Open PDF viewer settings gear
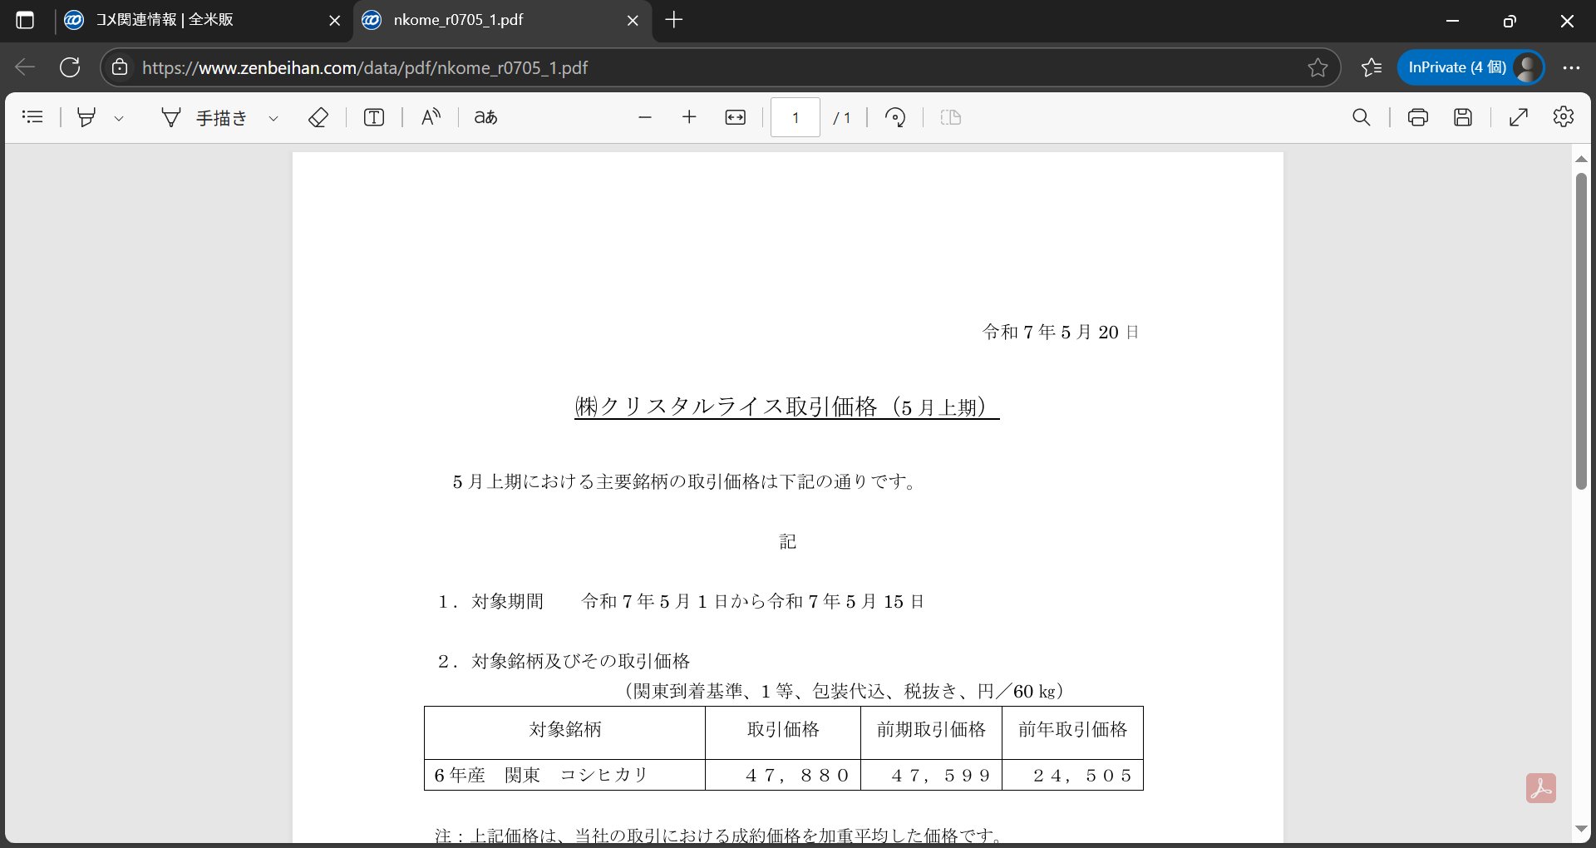The width and height of the screenshot is (1596, 848). [1564, 117]
